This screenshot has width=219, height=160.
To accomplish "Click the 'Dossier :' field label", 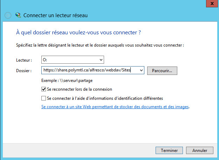I will coord(24,71).
